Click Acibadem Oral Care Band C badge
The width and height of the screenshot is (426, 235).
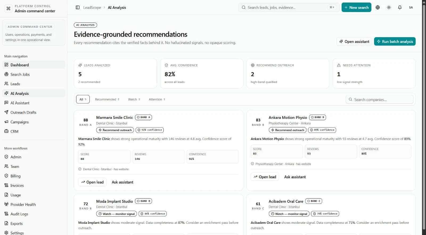pos(314,201)
